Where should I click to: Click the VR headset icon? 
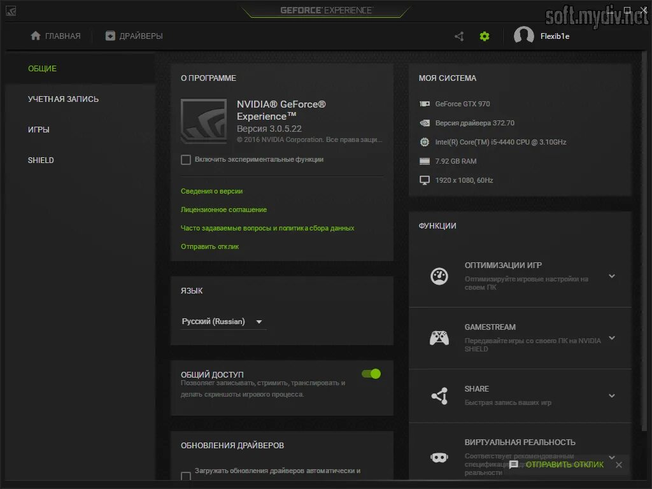coord(439,458)
